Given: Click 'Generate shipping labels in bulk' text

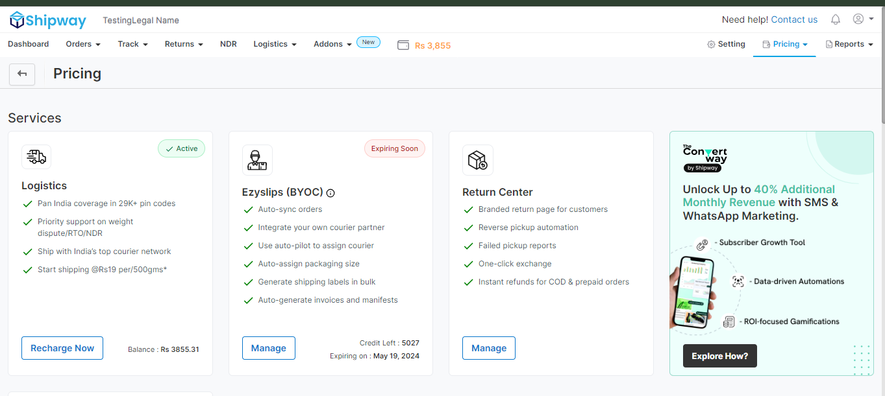Looking at the screenshot, I should (x=317, y=282).
